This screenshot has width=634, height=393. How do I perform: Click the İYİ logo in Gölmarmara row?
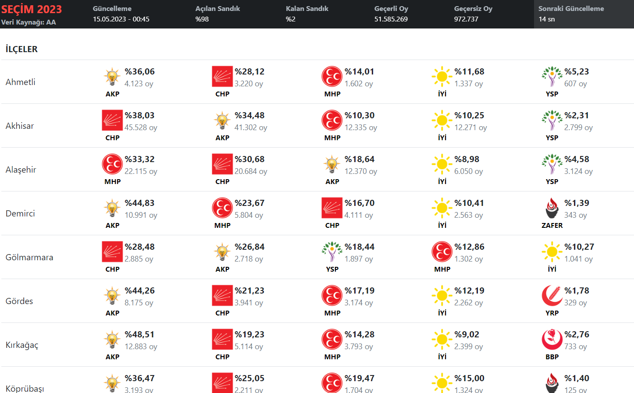click(x=552, y=252)
